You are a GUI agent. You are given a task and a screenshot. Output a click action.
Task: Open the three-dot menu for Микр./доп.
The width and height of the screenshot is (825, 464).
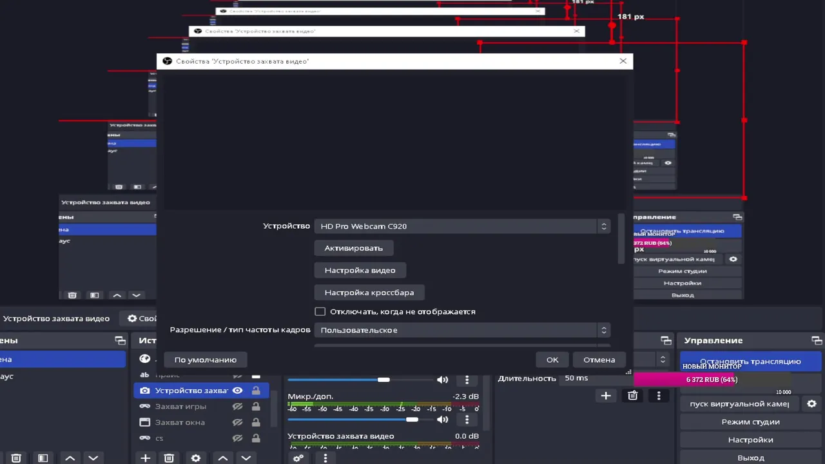(467, 420)
